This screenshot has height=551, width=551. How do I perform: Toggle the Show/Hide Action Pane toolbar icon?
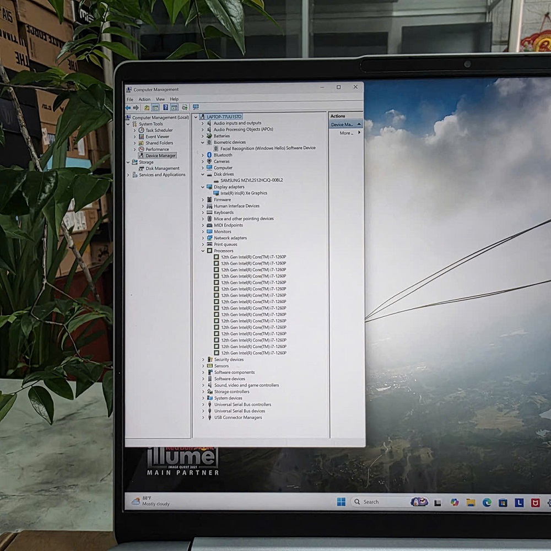coord(174,107)
